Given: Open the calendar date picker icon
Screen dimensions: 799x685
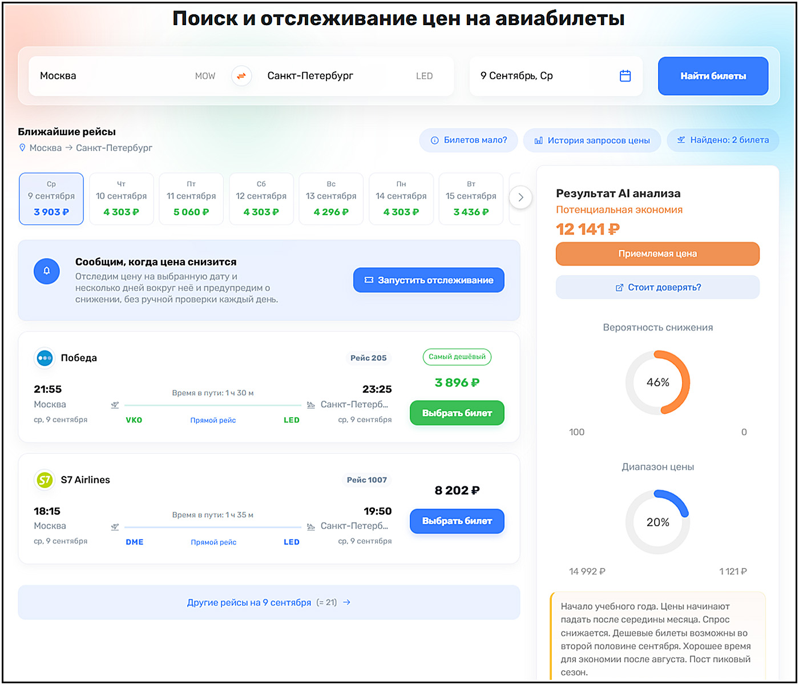Looking at the screenshot, I should click(625, 76).
